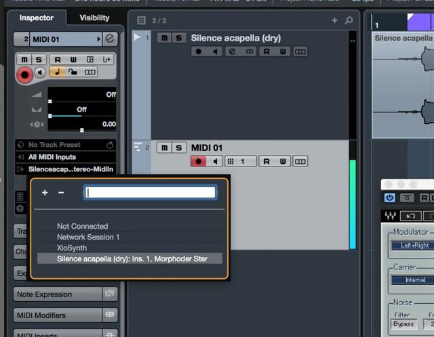This screenshot has height=337, width=434.
Task: Toggle Monitor speaker button in Inspector
Action: tap(41, 72)
